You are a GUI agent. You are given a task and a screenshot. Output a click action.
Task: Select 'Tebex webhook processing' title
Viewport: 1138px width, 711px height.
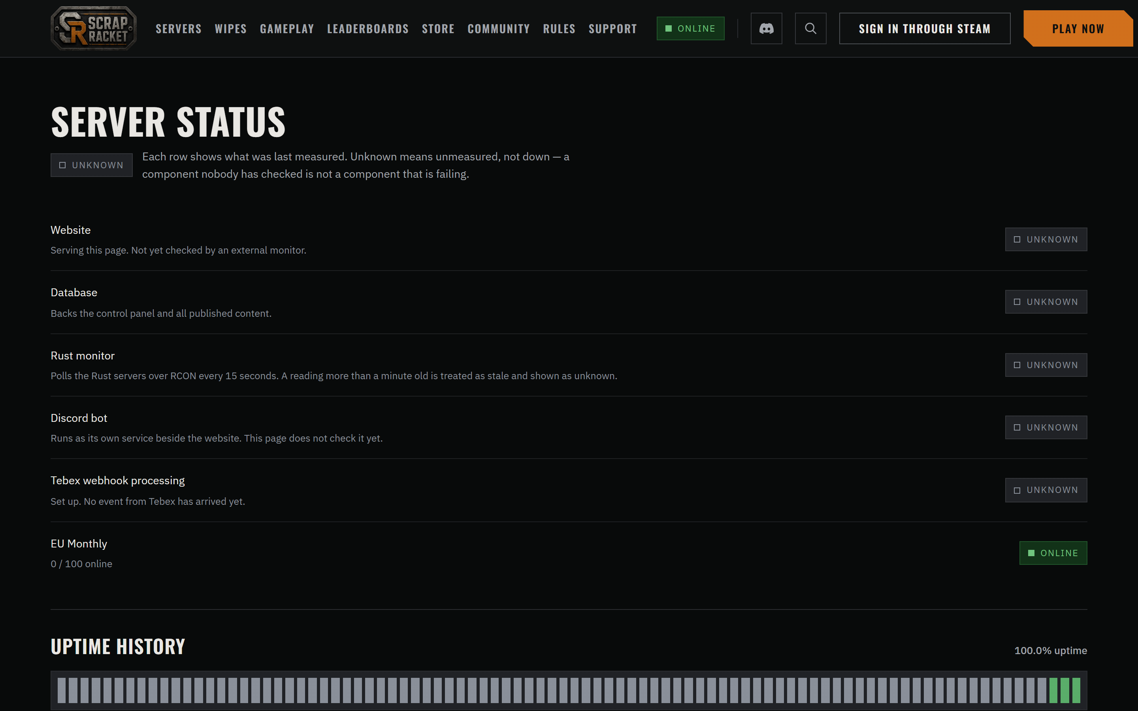click(118, 481)
